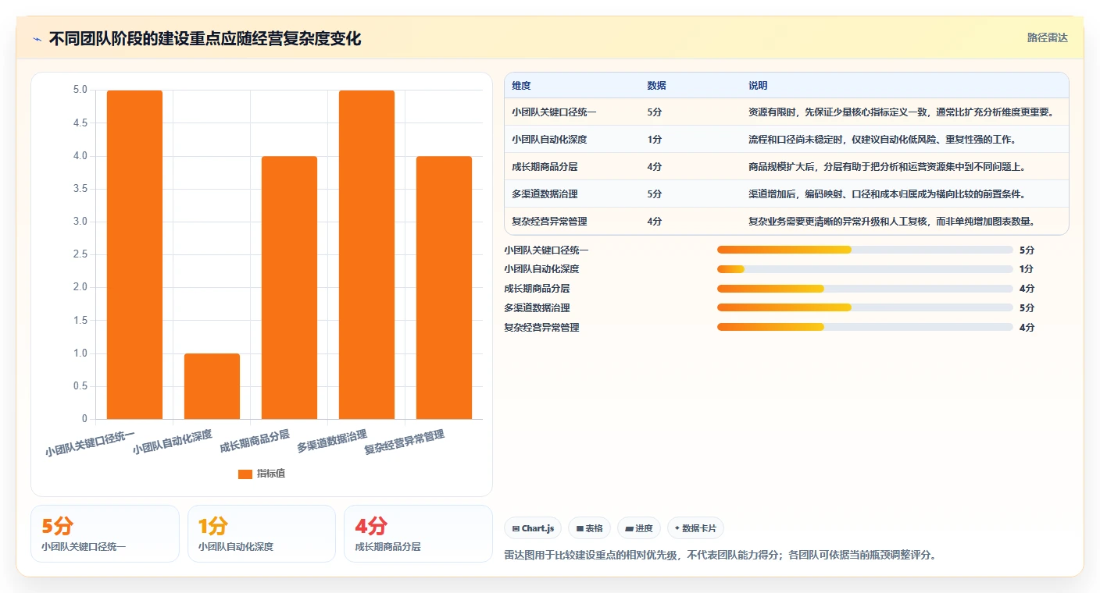The image size is (1100, 593).
Task: Click the description starting 资源有限时
Action: pyautogui.click(x=902, y=112)
